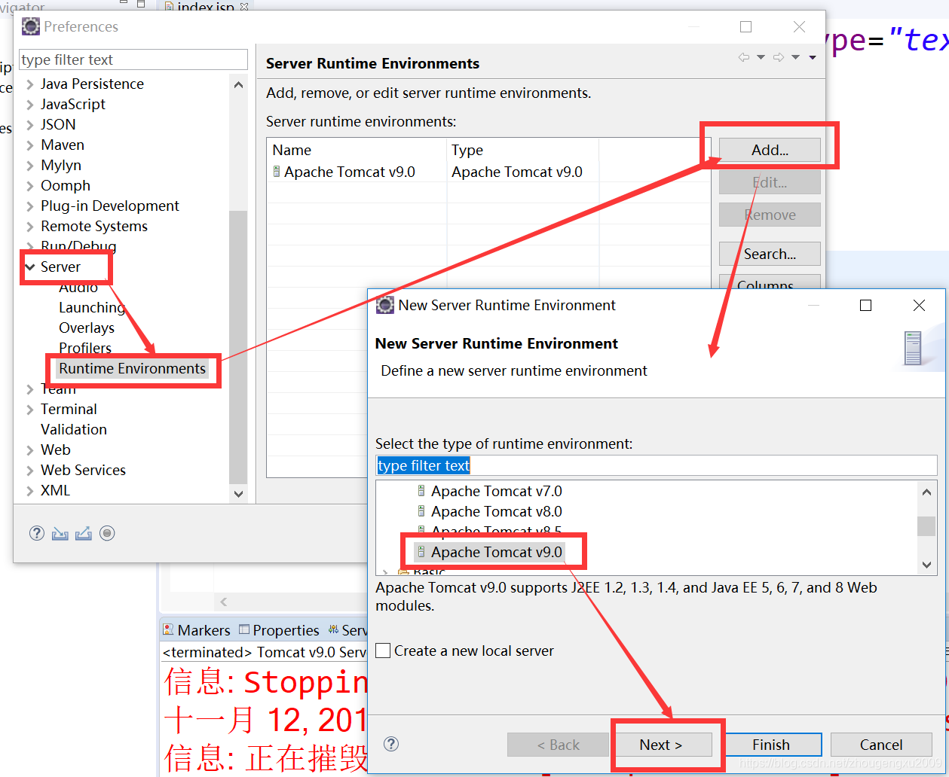949x777 pixels.
Task: Click the back navigation arrow in Preferences header
Action: (x=744, y=58)
